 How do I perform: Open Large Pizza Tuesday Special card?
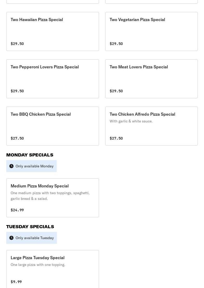click(37, 258)
